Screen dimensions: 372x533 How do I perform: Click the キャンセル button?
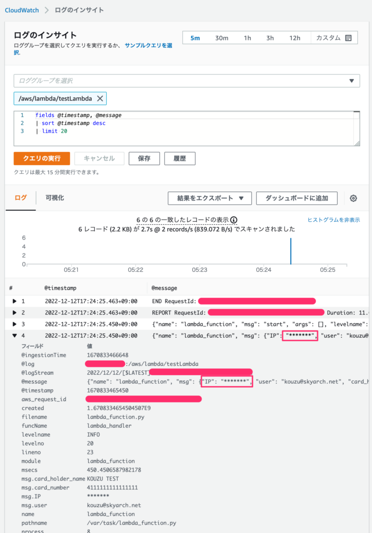coord(99,158)
